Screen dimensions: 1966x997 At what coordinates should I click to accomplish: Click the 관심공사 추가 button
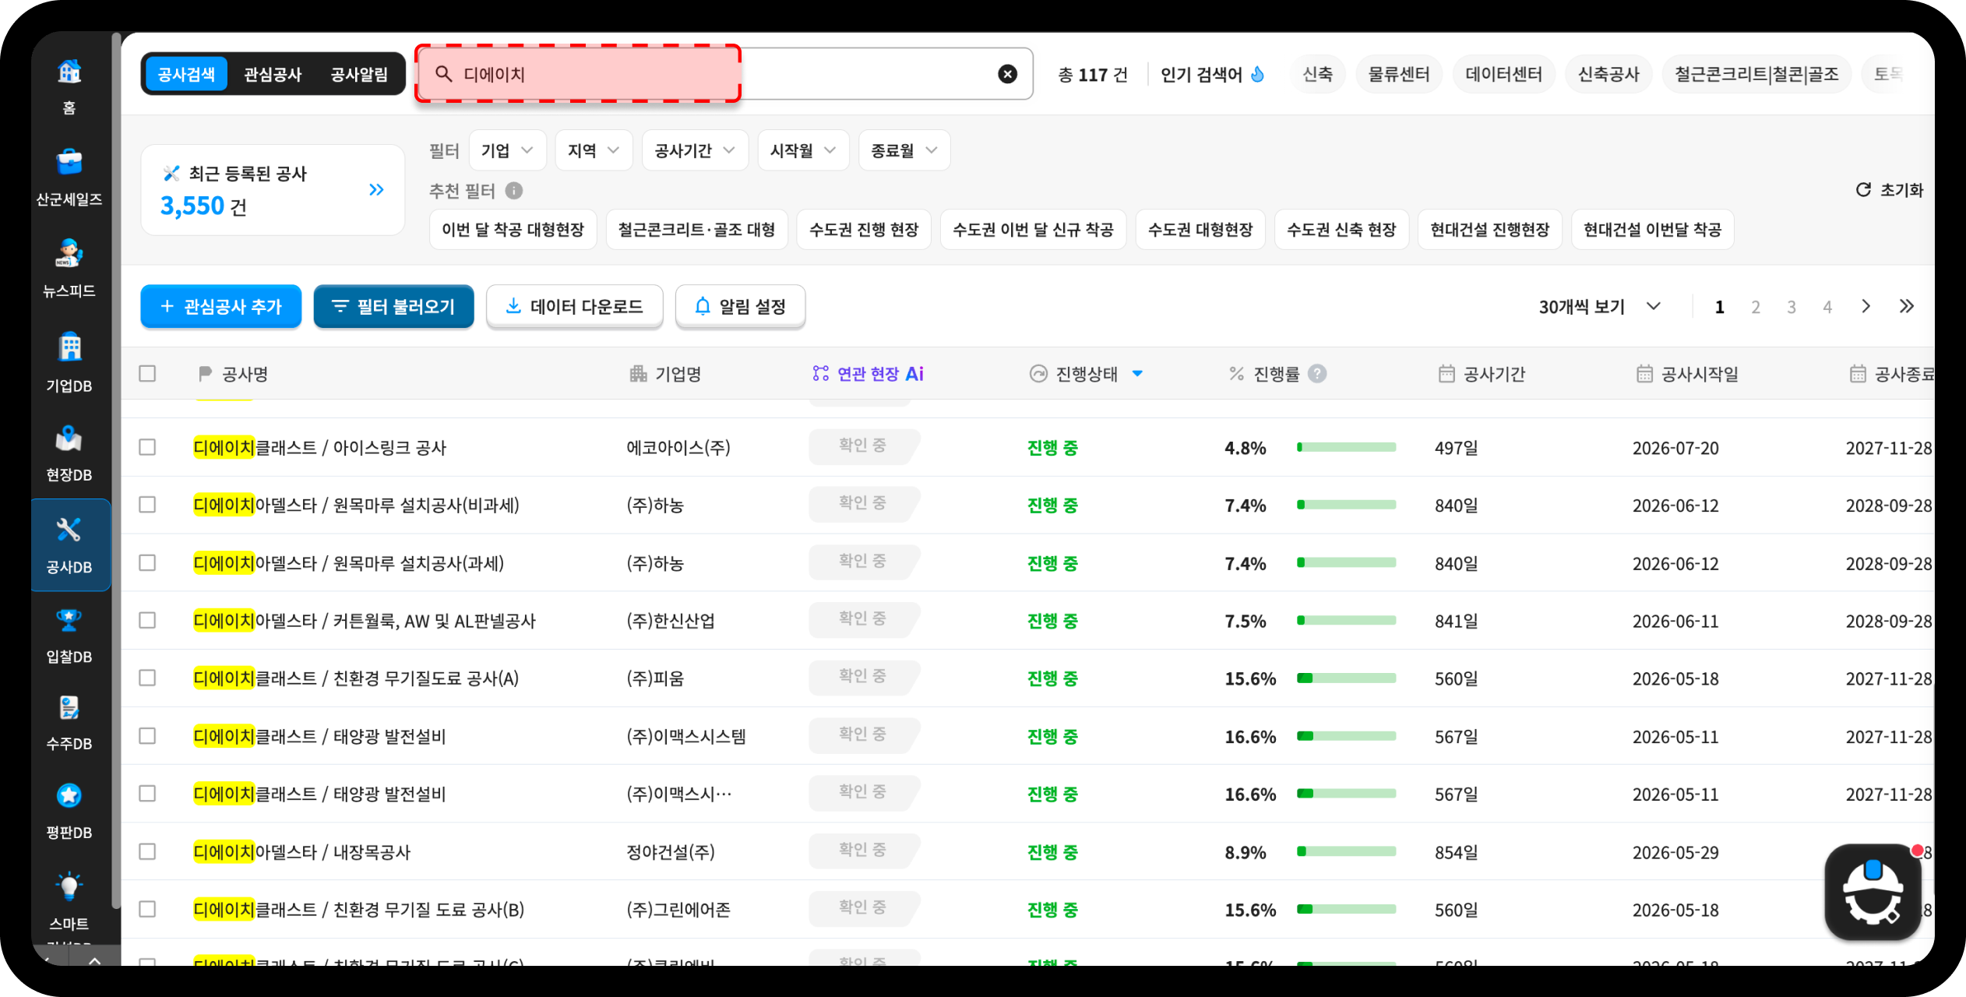[221, 306]
